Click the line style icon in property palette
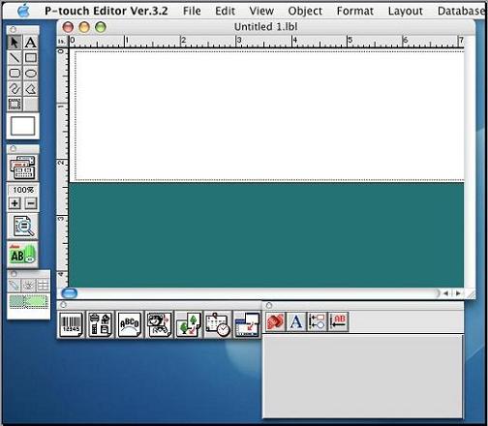This screenshot has width=488, height=426. (x=15, y=286)
